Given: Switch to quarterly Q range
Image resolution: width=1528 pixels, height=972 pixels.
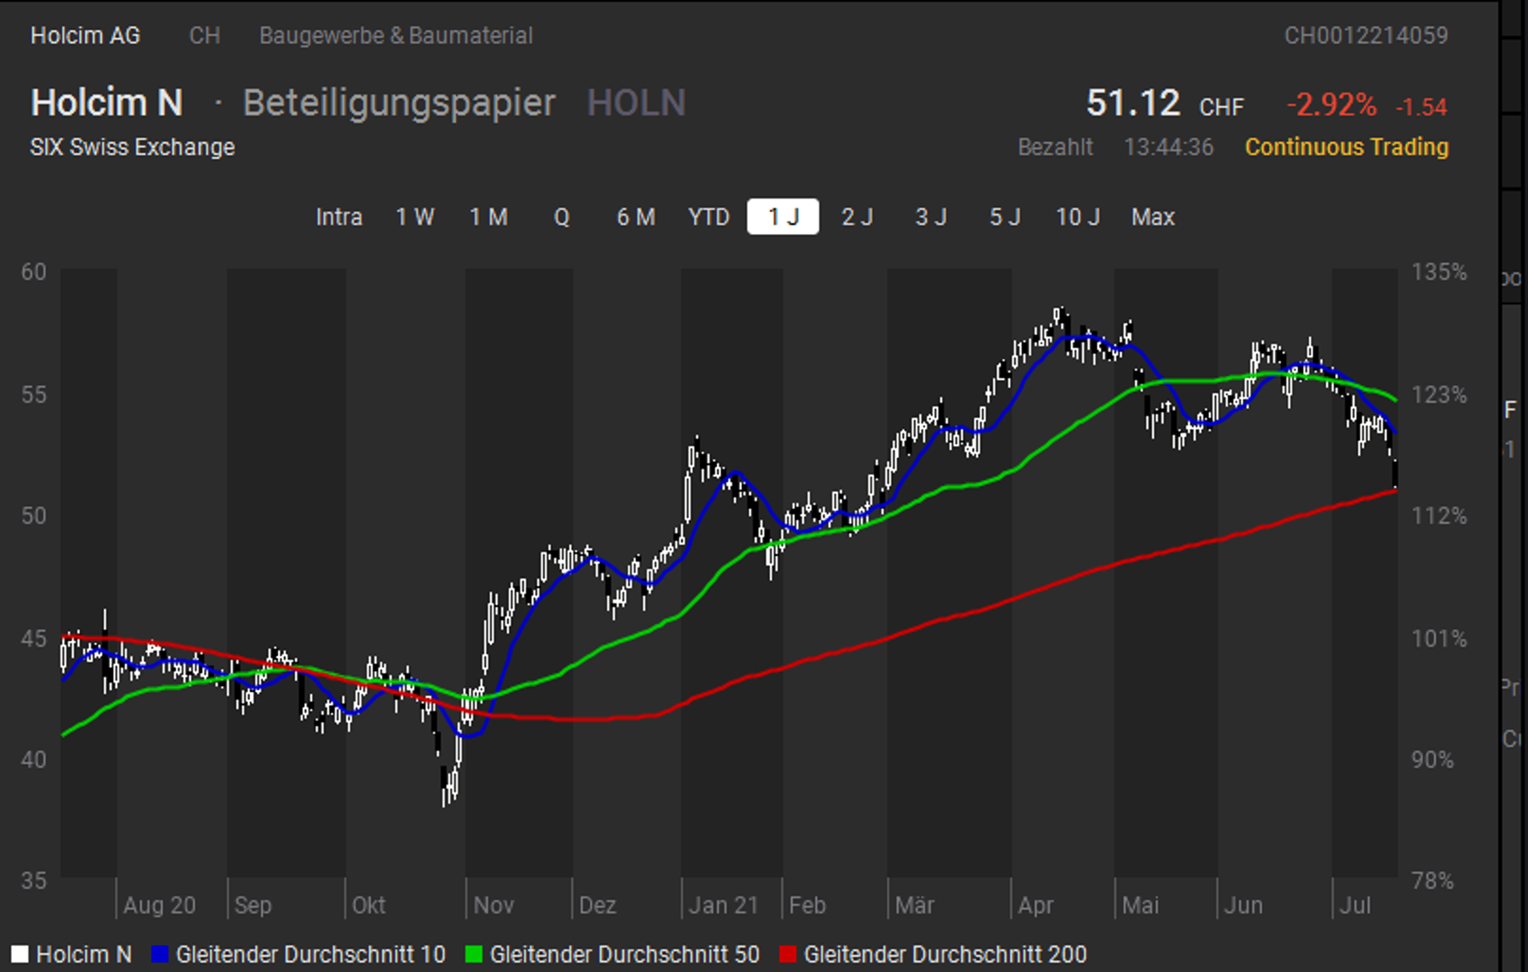Looking at the screenshot, I should [x=562, y=217].
